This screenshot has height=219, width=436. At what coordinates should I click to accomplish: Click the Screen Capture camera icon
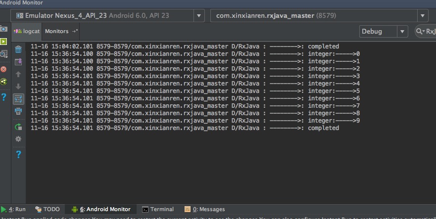[x=3, y=29]
